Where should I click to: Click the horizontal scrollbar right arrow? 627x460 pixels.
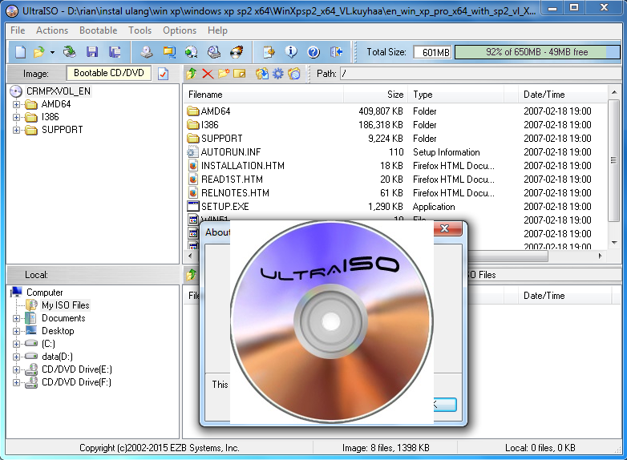coord(601,256)
